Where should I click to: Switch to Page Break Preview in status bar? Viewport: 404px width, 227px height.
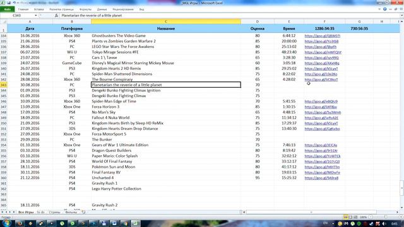click(x=355, y=217)
